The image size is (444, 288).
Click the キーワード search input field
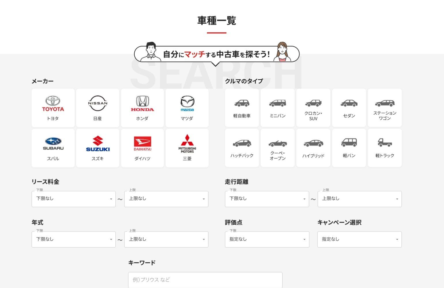205,280
